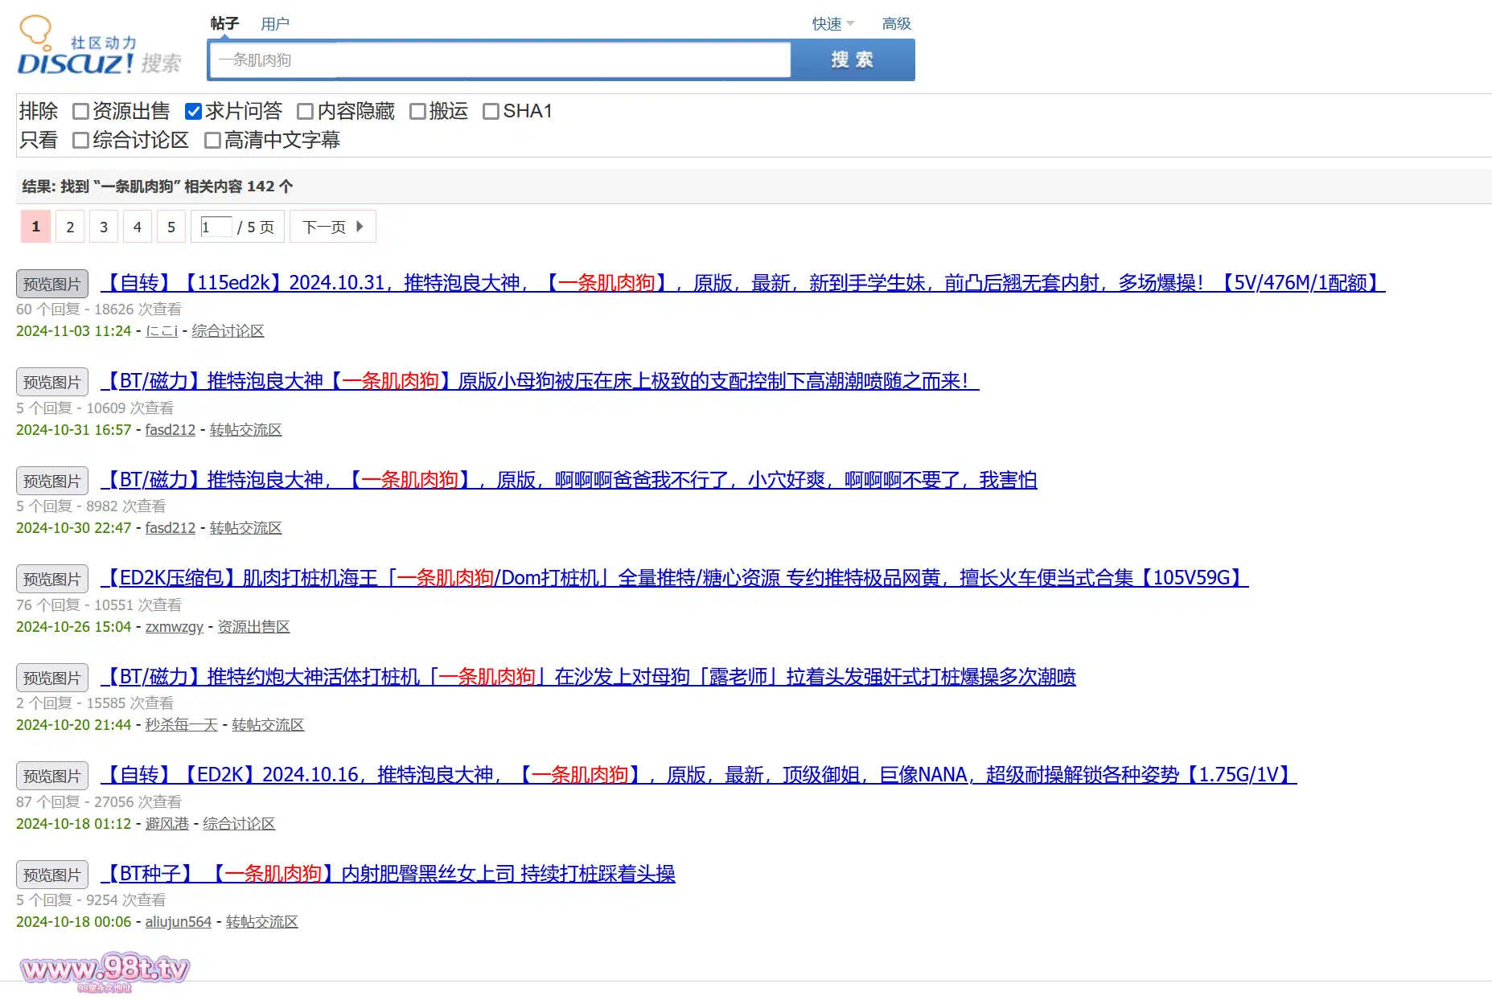The width and height of the screenshot is (1492, 1000).
Task: Open 综合讨论区 link on 2024-10-18 01:12 post
Action: 240,824
